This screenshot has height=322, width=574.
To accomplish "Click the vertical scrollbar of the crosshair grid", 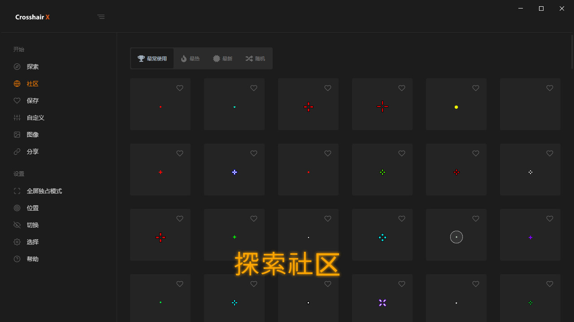I will pos(572,52).
